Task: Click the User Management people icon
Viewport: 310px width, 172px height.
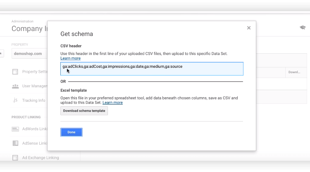Action: 15,86
